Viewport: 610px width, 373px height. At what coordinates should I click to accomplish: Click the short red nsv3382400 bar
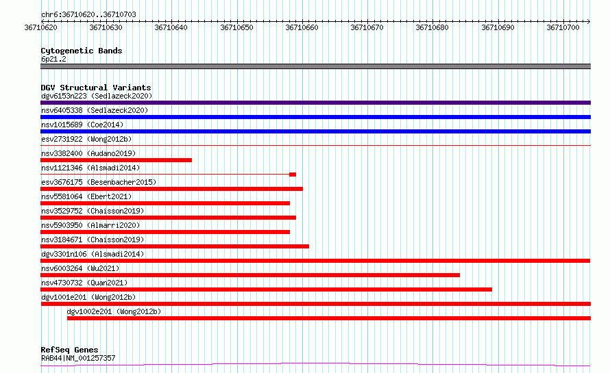(116, 160)
